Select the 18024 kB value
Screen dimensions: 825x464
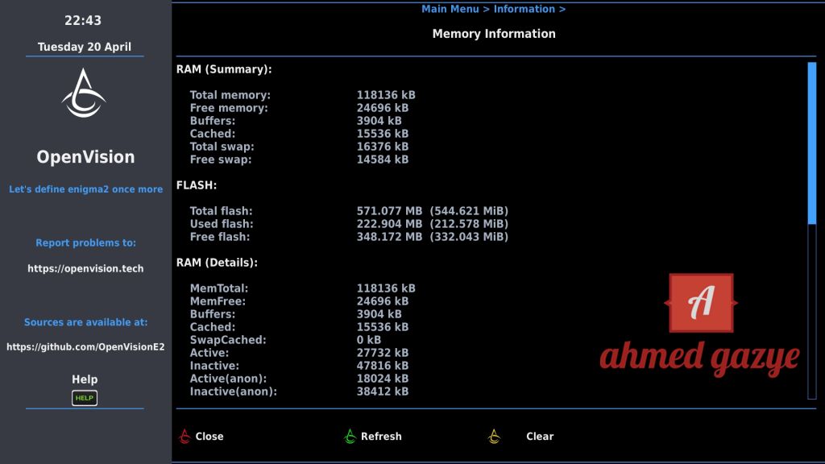(383, 379)
